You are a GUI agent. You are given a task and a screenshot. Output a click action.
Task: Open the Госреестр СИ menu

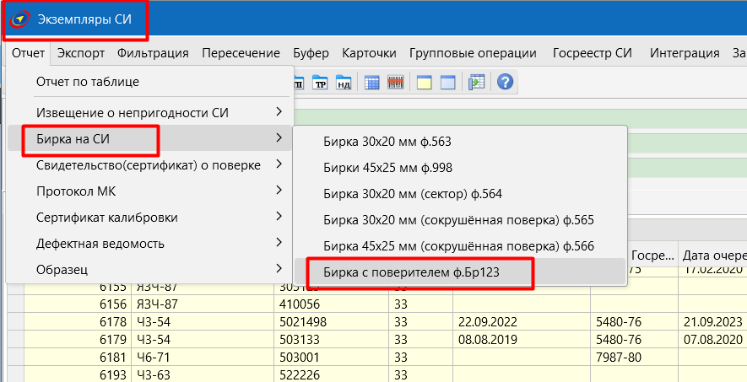(x=593, y=53)
